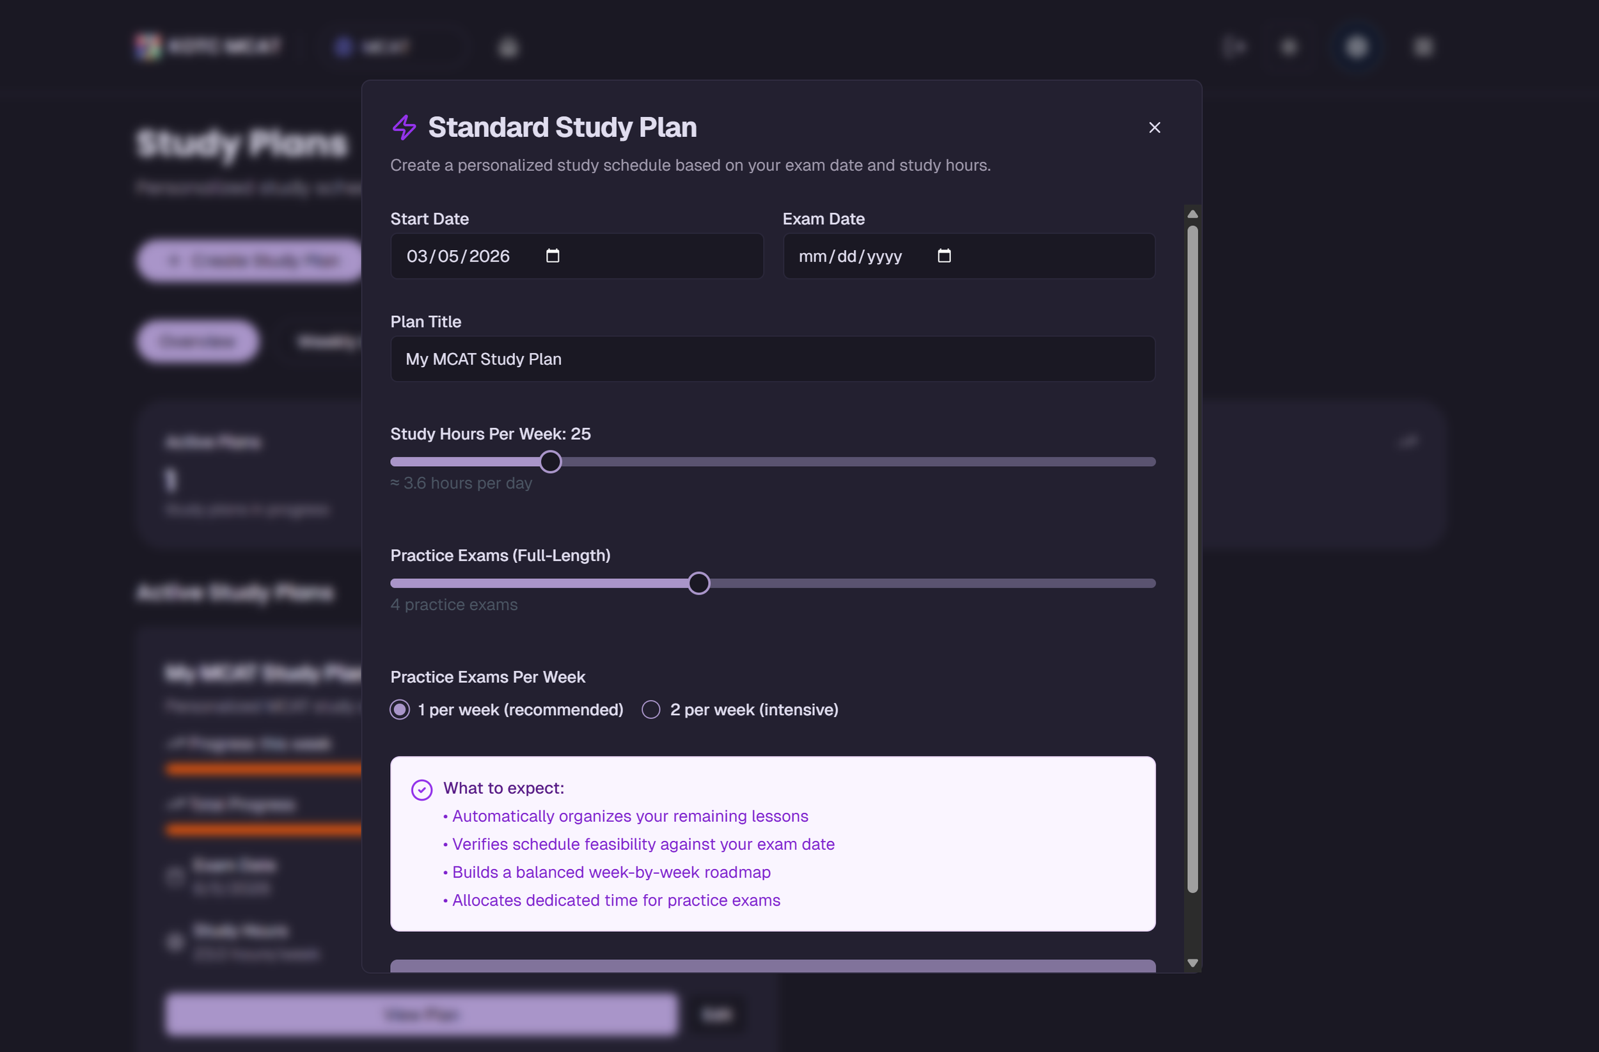Screen dimensions: 1599x1052
Task: Click the Start Date field showing 03/05/2026
Action: point(458,256)
